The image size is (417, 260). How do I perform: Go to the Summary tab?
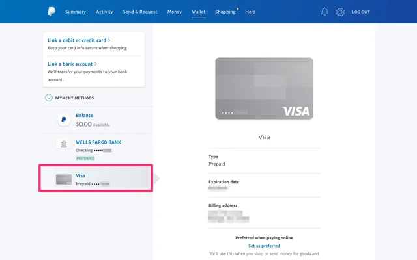tap(76, 12)
